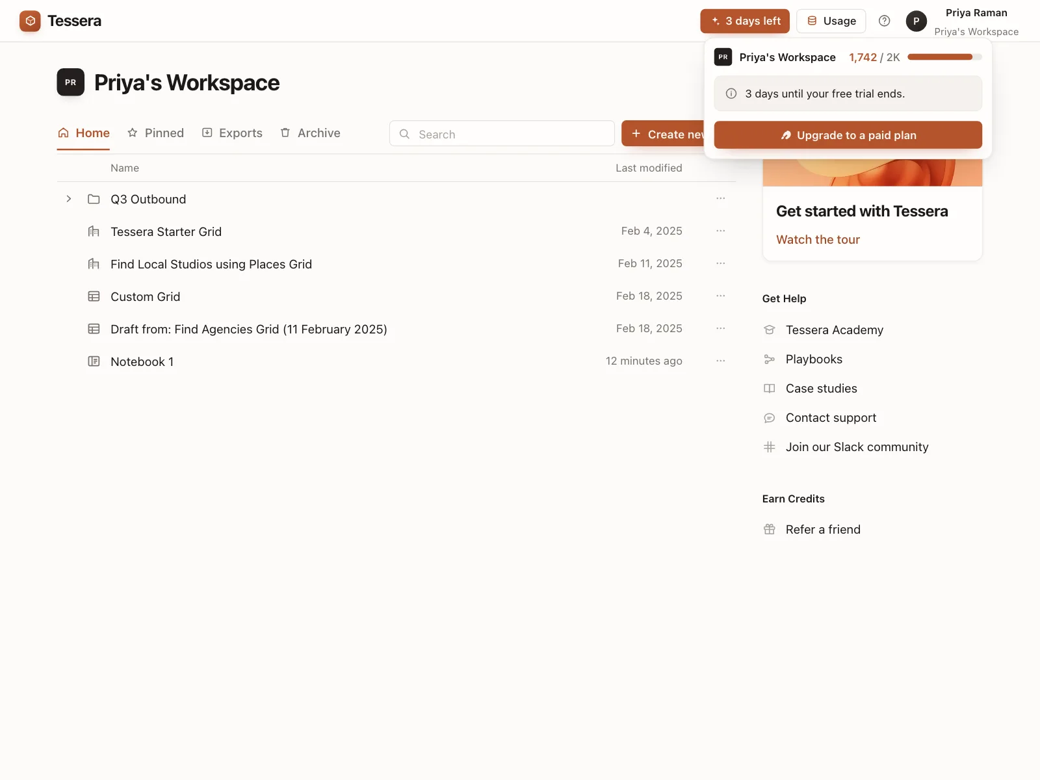Focus the Search input field
This screenshot has width=1040, height=780.
502,134
